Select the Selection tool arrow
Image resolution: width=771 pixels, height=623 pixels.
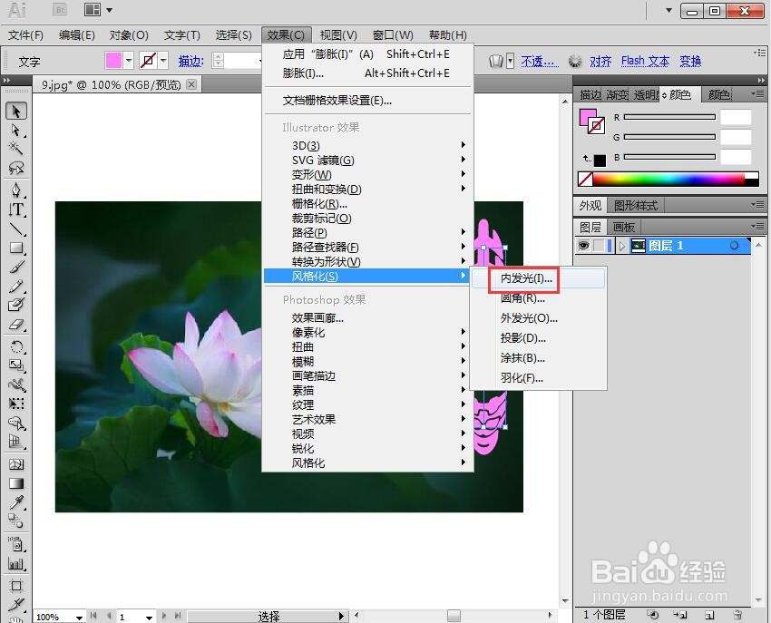pyautogui.click(x=15, y=110)
